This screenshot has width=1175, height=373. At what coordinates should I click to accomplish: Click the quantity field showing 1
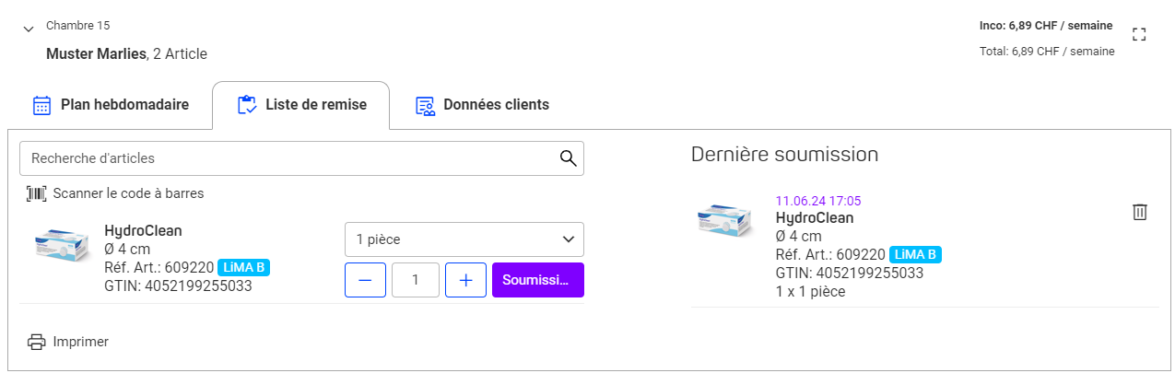415,280
